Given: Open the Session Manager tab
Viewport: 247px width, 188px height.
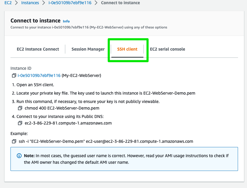Looking at the screenshot, I should pyautogui.click(x=88, y=49).
